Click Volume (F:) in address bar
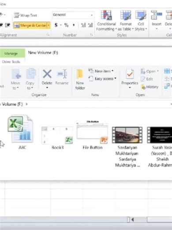The width and height of the screenshot is (172, 230). (x=12, y=104)
